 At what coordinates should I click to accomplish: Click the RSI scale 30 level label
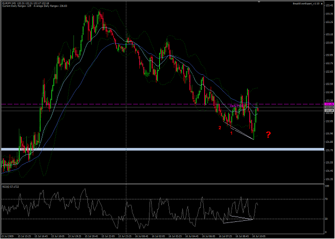pyautogui.click(x=326, y=219)
